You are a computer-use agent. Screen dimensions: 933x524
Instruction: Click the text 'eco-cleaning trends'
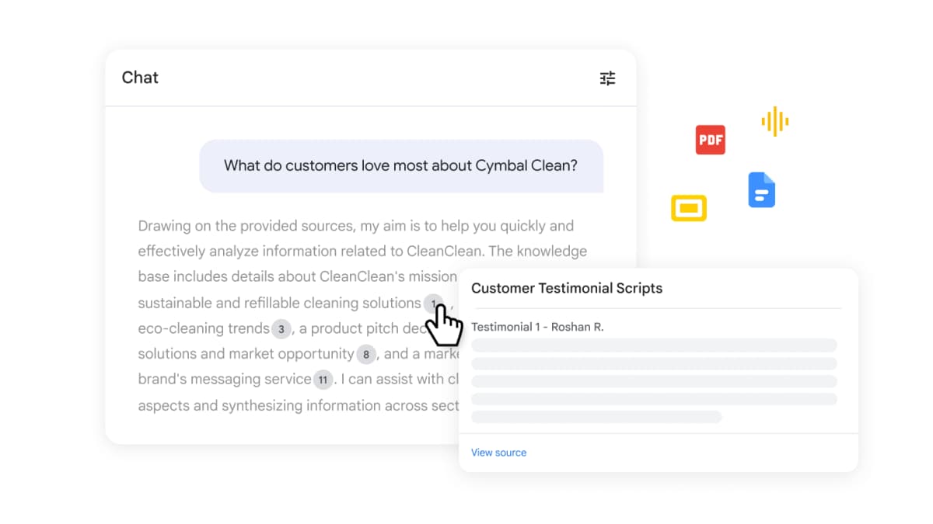tap(204, 328)
